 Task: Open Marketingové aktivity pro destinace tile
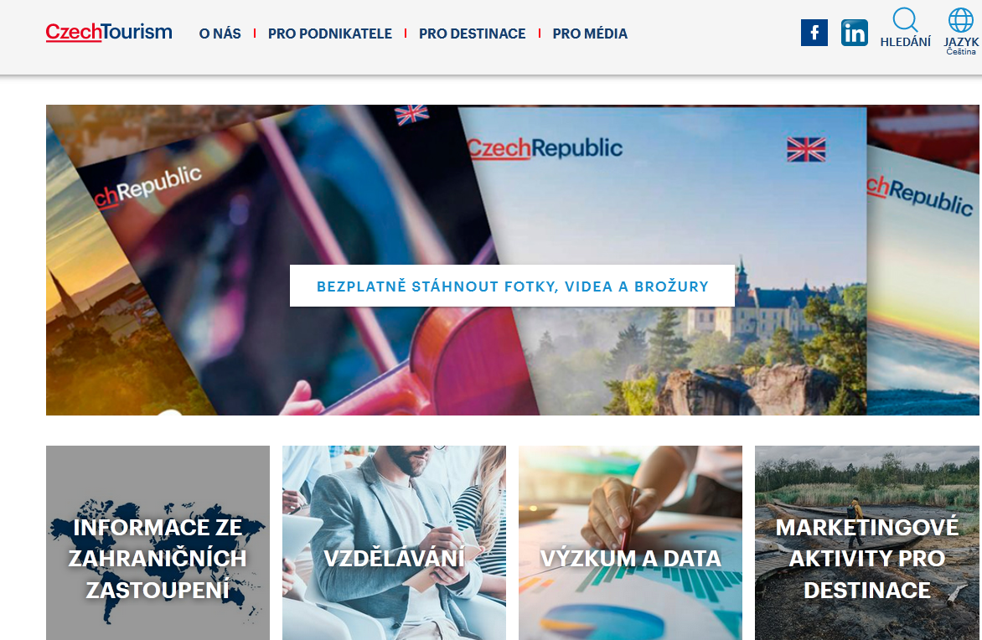click(866, 543)
